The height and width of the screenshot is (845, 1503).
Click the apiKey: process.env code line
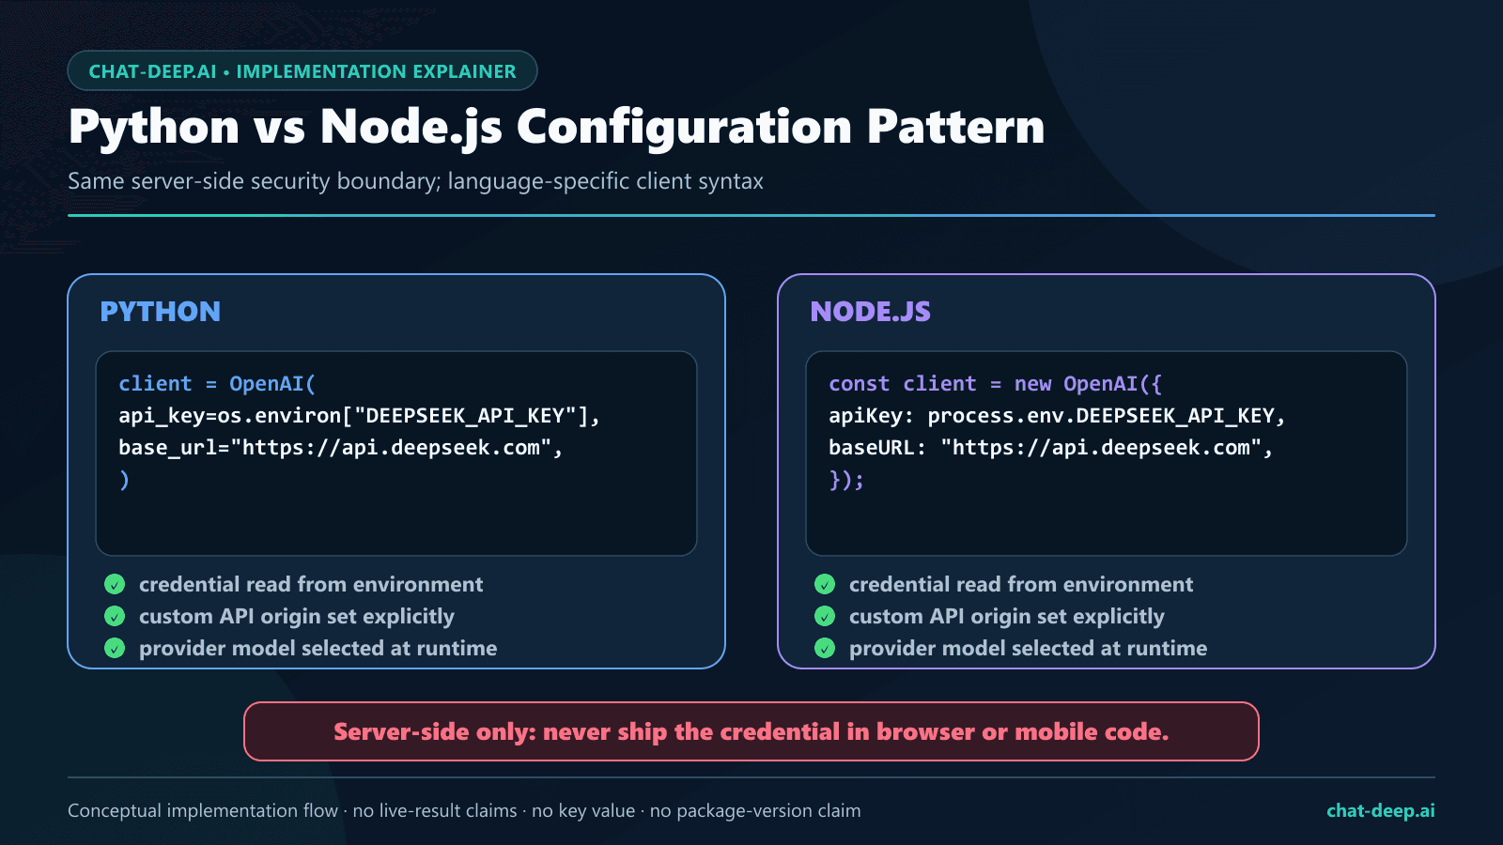1057,416
